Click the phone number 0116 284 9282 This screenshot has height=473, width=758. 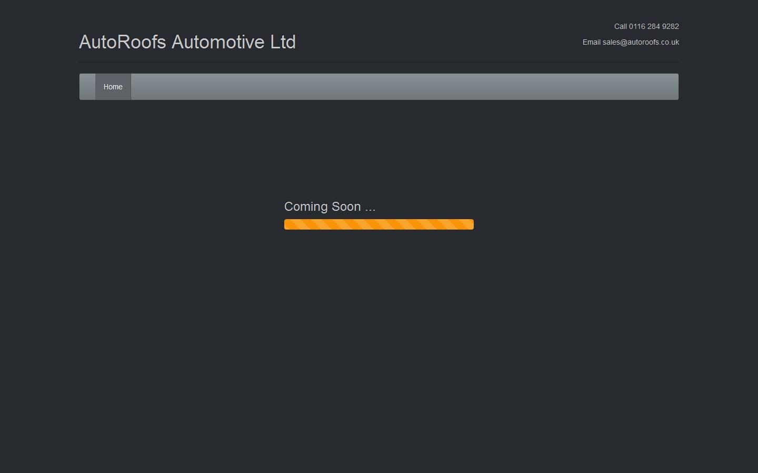(x=654, y=26)
